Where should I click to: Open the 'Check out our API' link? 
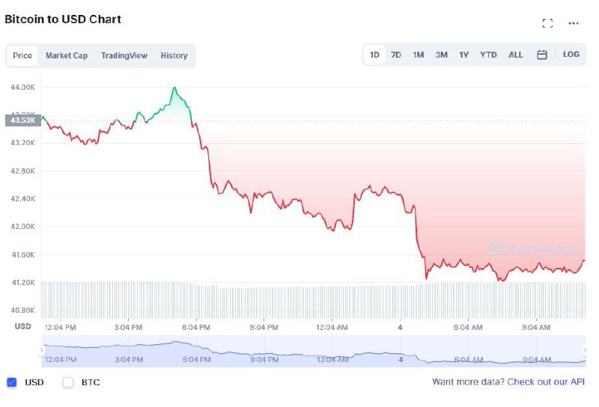[x=546, y=382]
